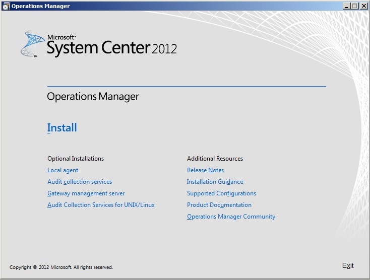
Task: Click the Microsoft copyright notice text
Action: (61, 267)
